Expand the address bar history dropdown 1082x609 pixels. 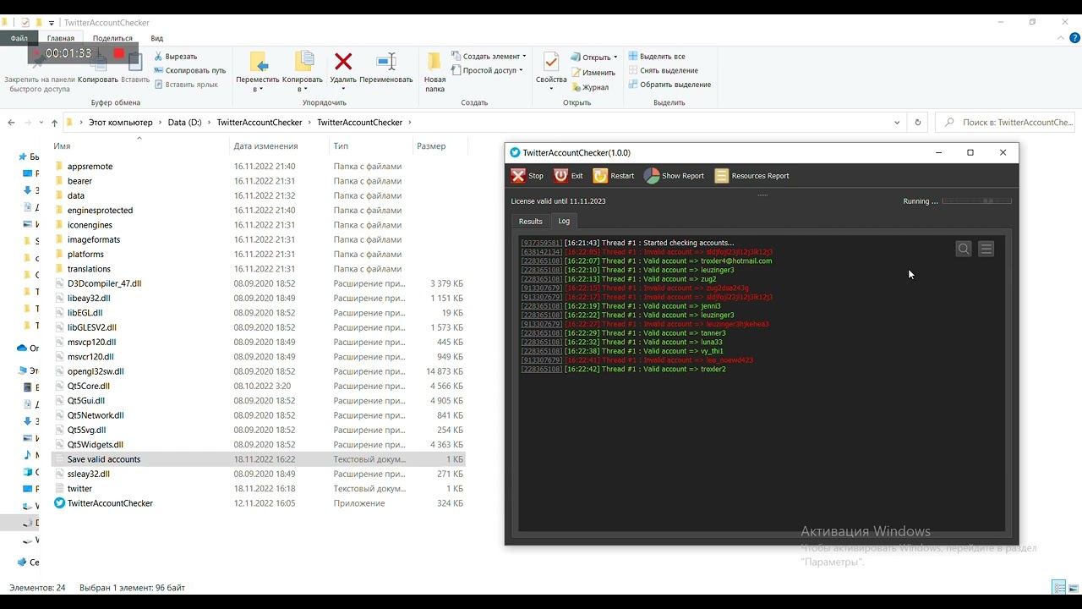click(x=897, y=123)
